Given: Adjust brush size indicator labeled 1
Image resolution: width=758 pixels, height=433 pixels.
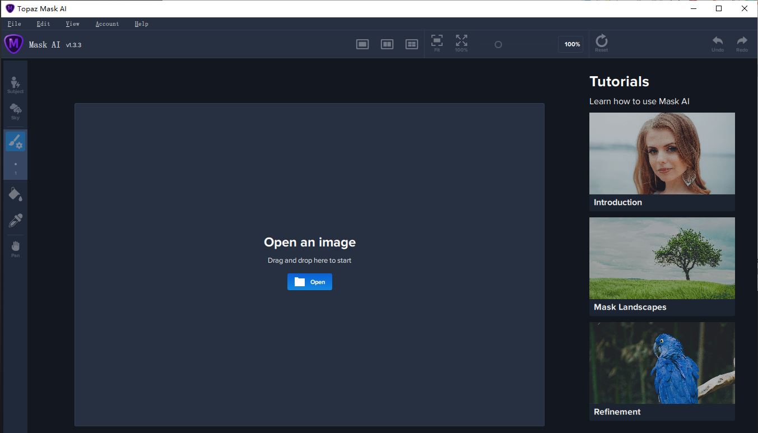Looking at the screenshot, I should (x=15, y=168).
